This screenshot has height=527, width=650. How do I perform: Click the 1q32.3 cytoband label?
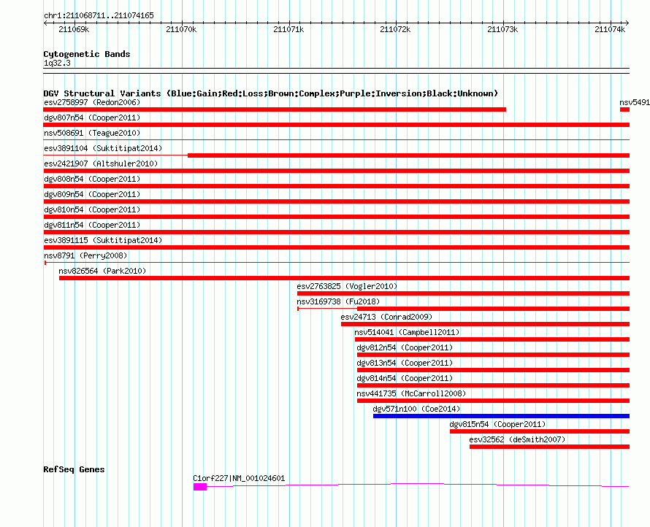point(57,63)
